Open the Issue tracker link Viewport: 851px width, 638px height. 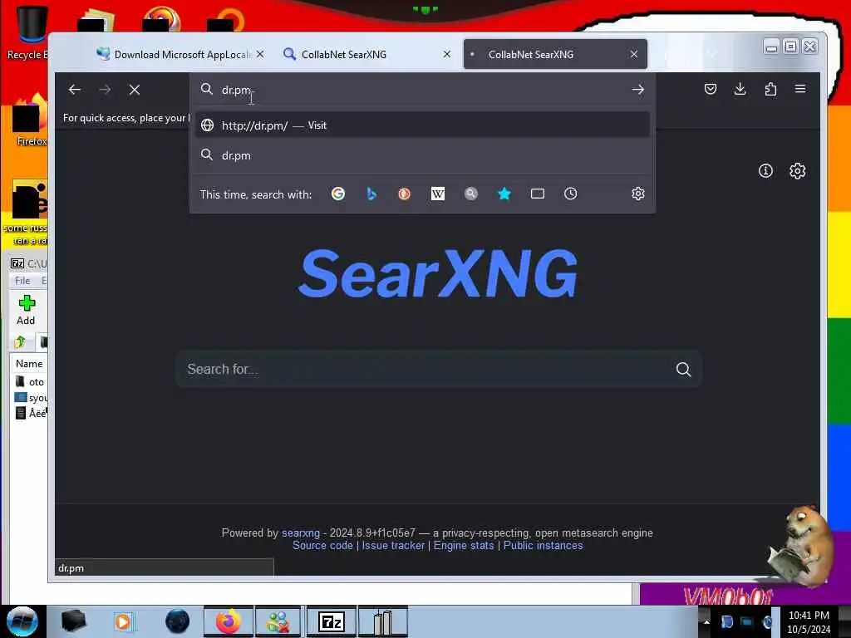393,545
